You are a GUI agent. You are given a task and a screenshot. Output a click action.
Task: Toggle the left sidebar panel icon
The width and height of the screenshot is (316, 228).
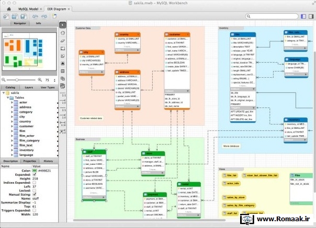click(x=303, y=16)
